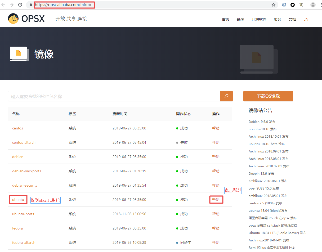322x252 pixels.
Task: Click the 同步中 status in fedora-altarch row
Action: [x=186, y=242]
